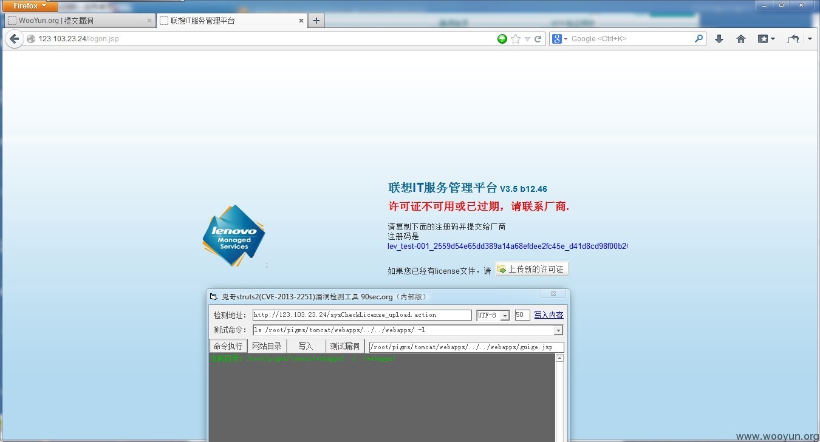Focus the 测试命令 command field
Image resolution: width=820 pixels, height=442 pixels.
tap(403, 330)
